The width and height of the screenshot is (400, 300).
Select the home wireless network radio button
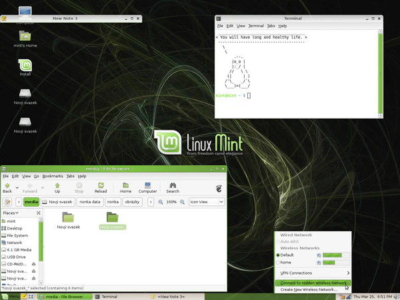click(x=278, y=263)
